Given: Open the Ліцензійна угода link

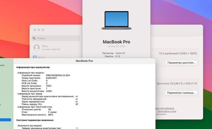Looking at the screenshot, I should click(167, 111).
